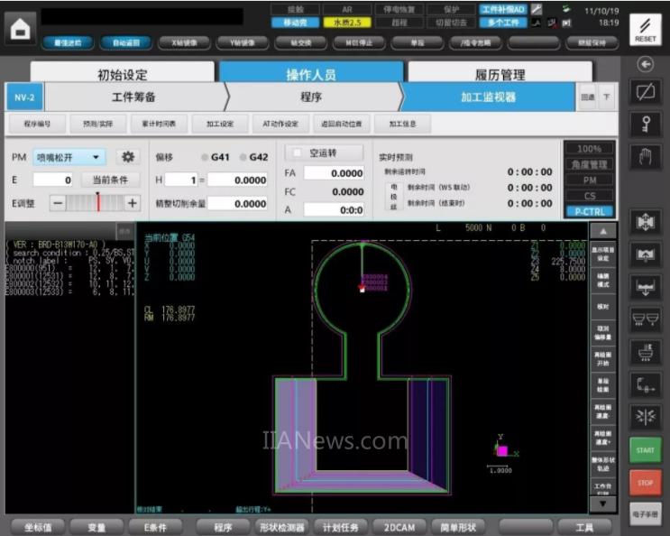Open the 履历管理 tab
Viewport: 670px width, 536px height.
(500, 75)
